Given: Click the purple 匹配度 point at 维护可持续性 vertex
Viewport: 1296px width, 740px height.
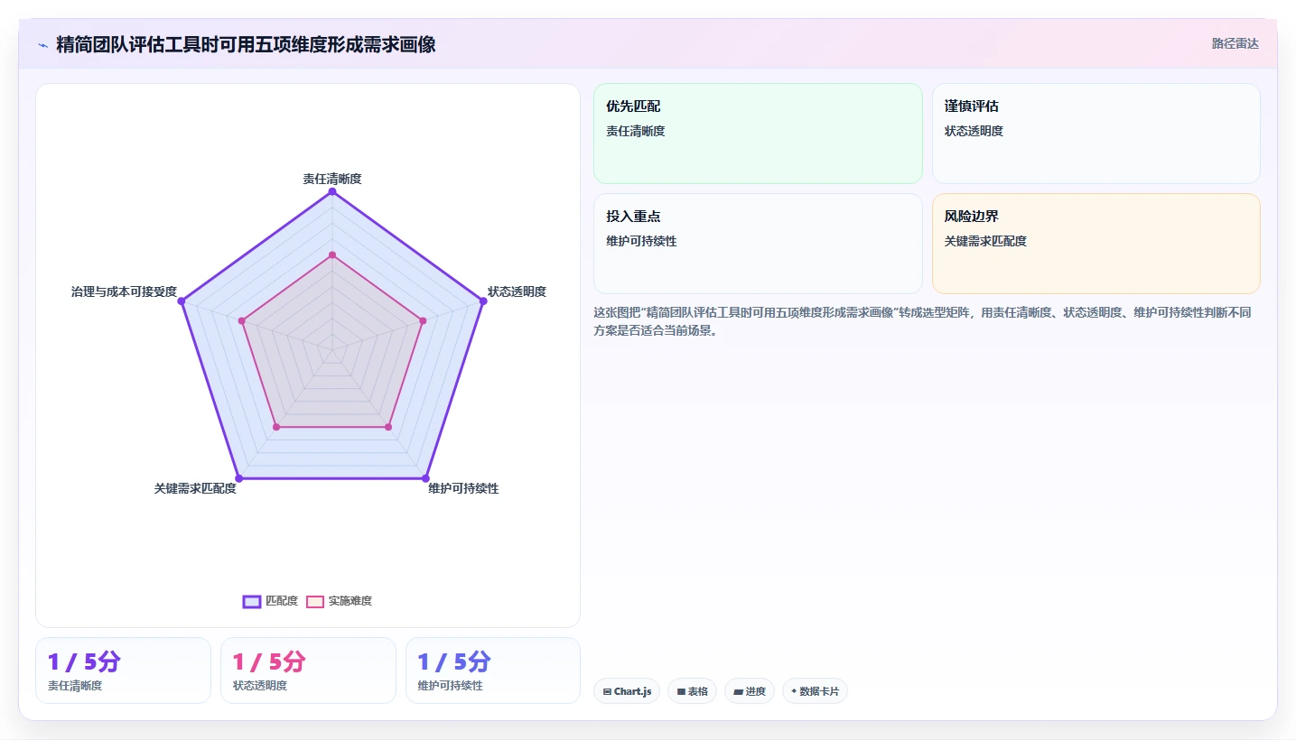Looking at the screenshot, I should click(x=425, y=477).
